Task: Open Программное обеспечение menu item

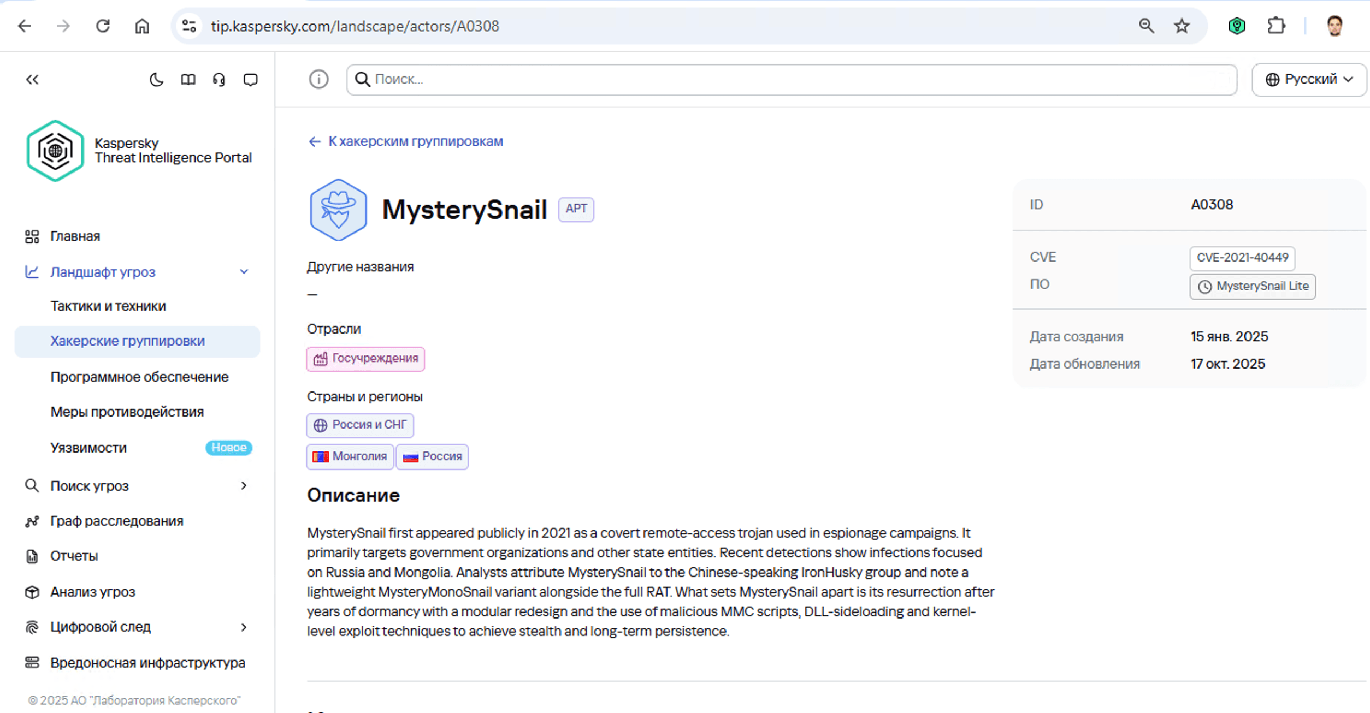Action: point(139,377)
